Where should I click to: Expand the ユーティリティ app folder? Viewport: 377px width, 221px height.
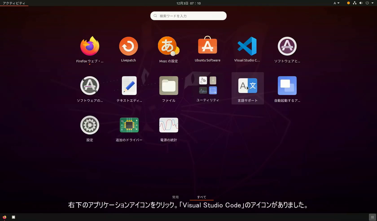click(208, 85)
